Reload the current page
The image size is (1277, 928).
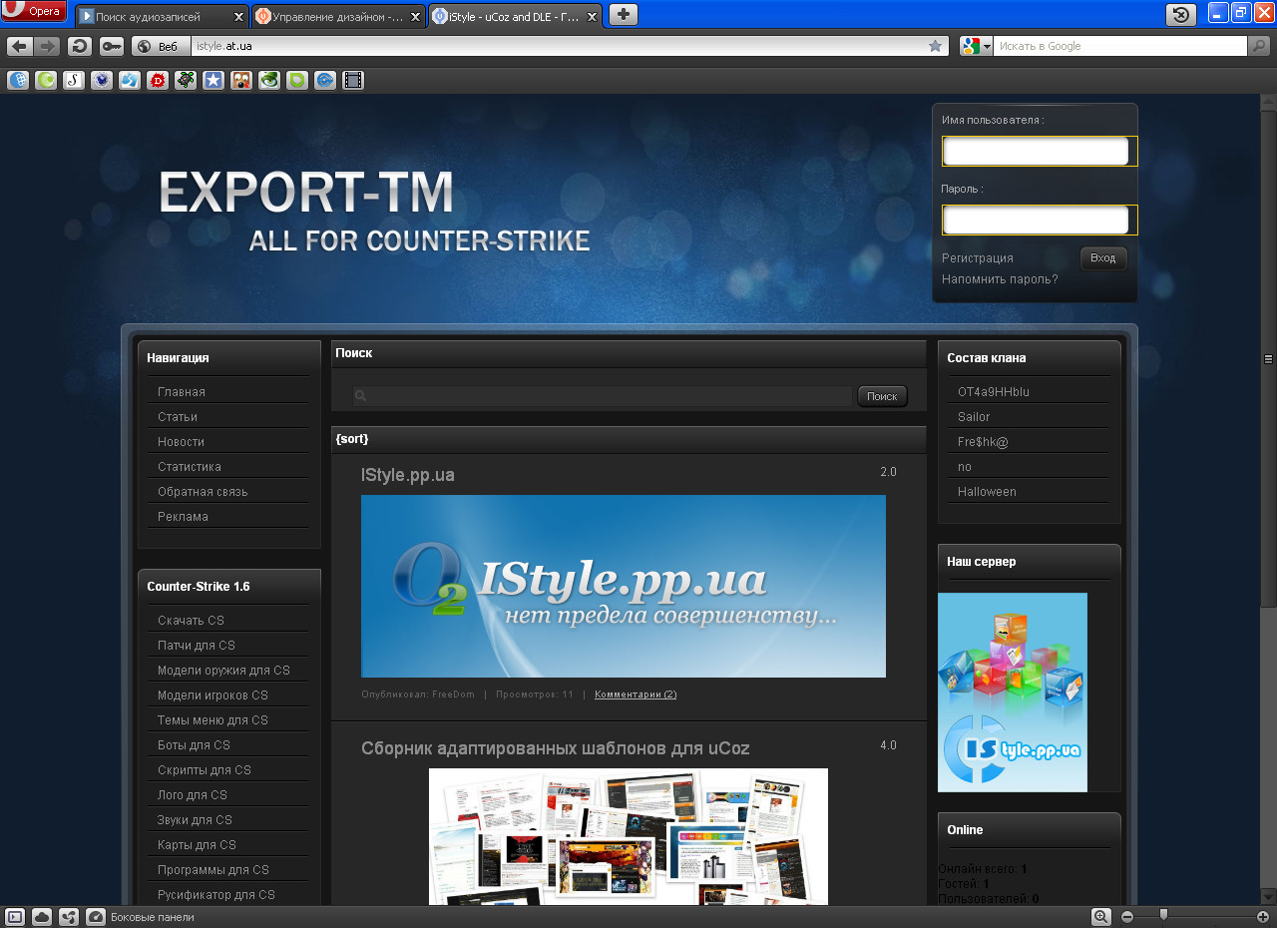click(x=80, y=46)
